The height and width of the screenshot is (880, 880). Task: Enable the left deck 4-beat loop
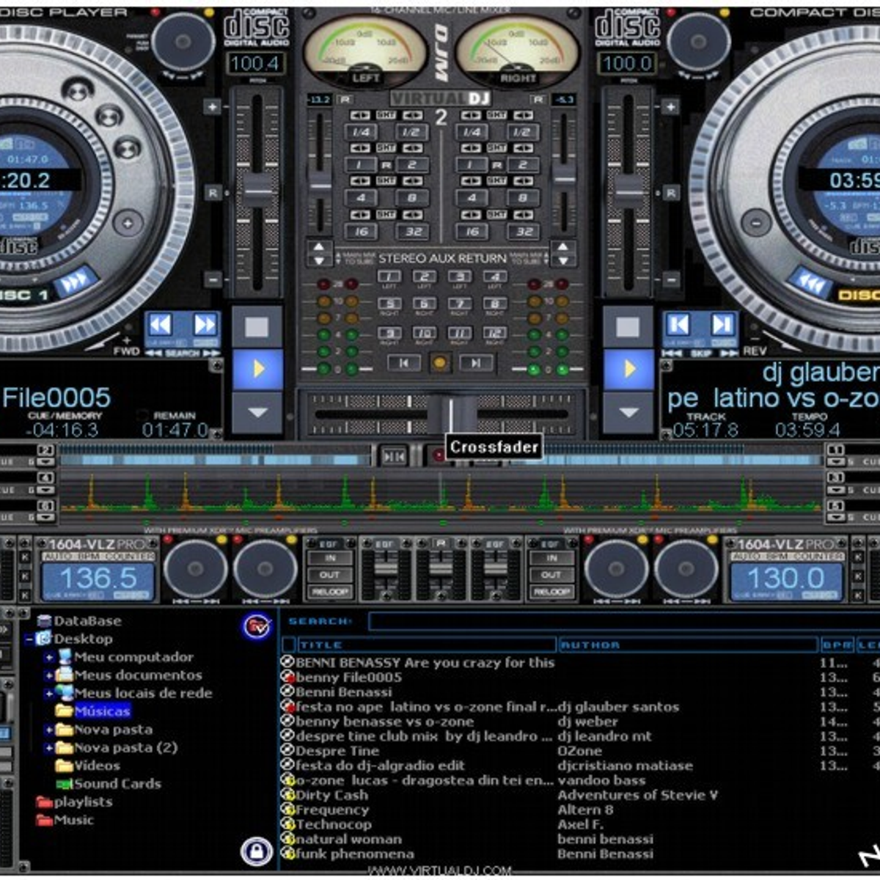click(361, 198)
